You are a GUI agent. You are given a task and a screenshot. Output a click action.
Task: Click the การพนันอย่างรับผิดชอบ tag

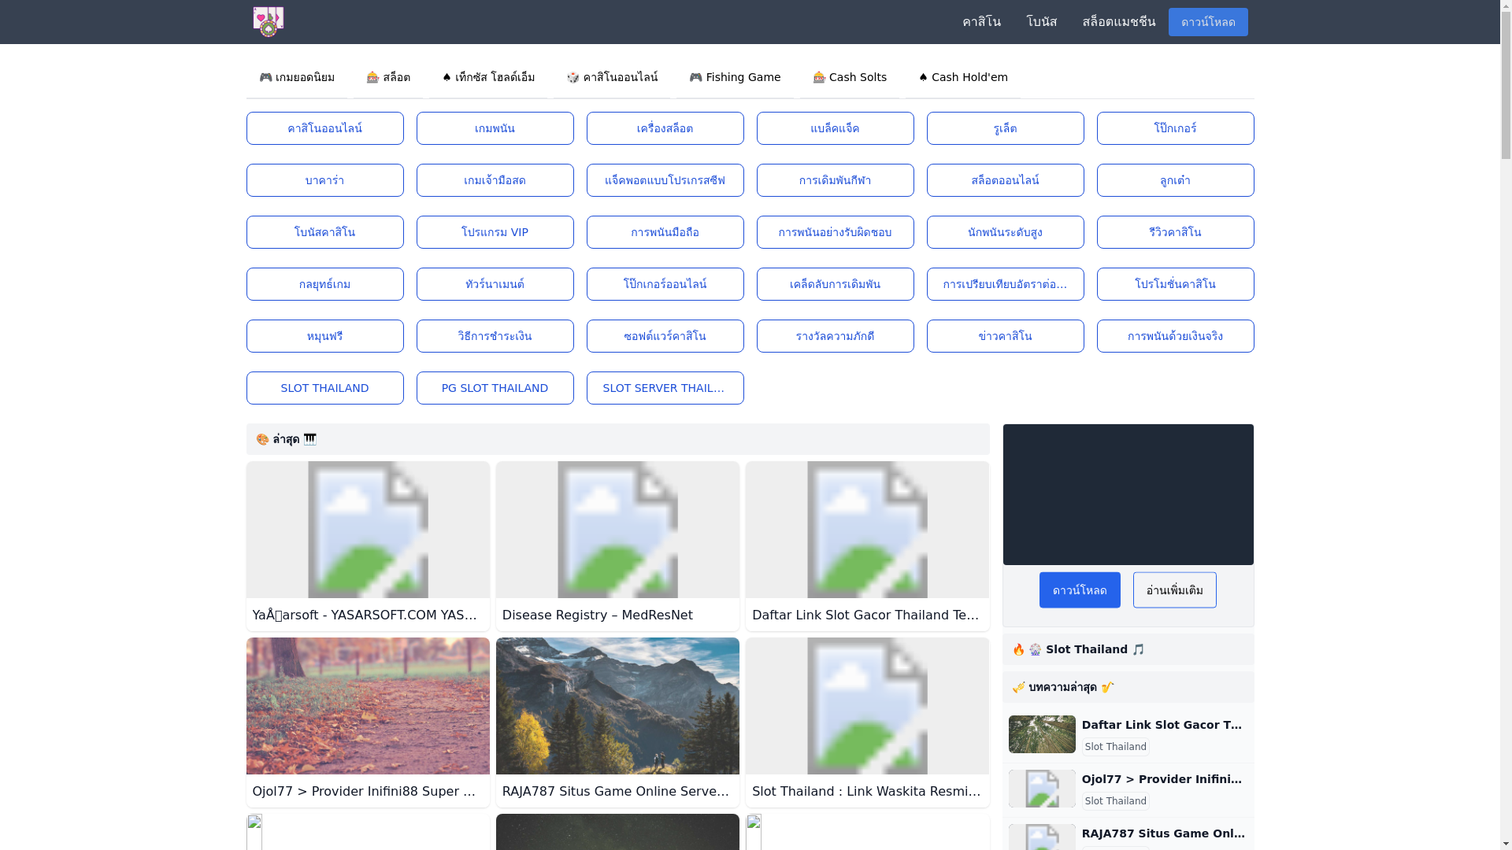point(836,232)
